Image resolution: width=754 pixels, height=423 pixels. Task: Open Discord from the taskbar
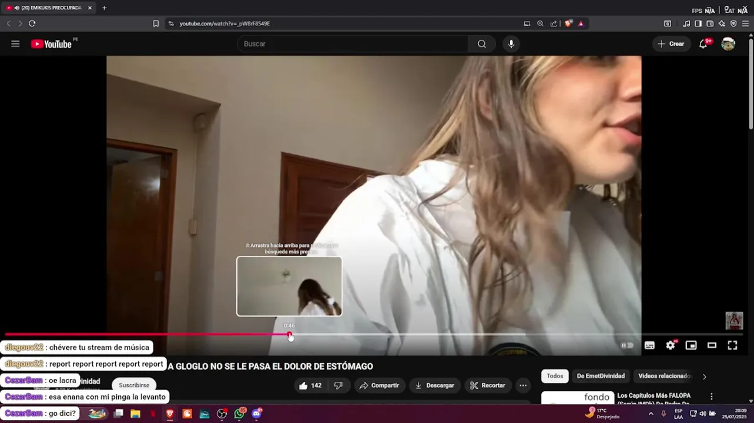(257, 414)
